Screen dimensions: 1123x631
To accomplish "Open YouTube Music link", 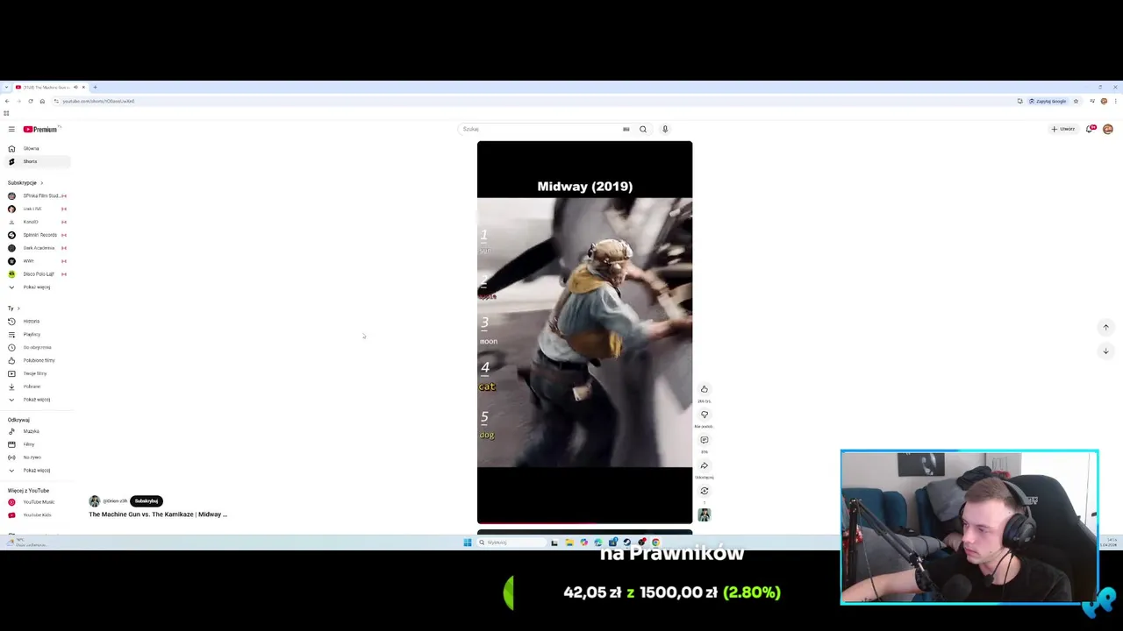I will 35,502.
